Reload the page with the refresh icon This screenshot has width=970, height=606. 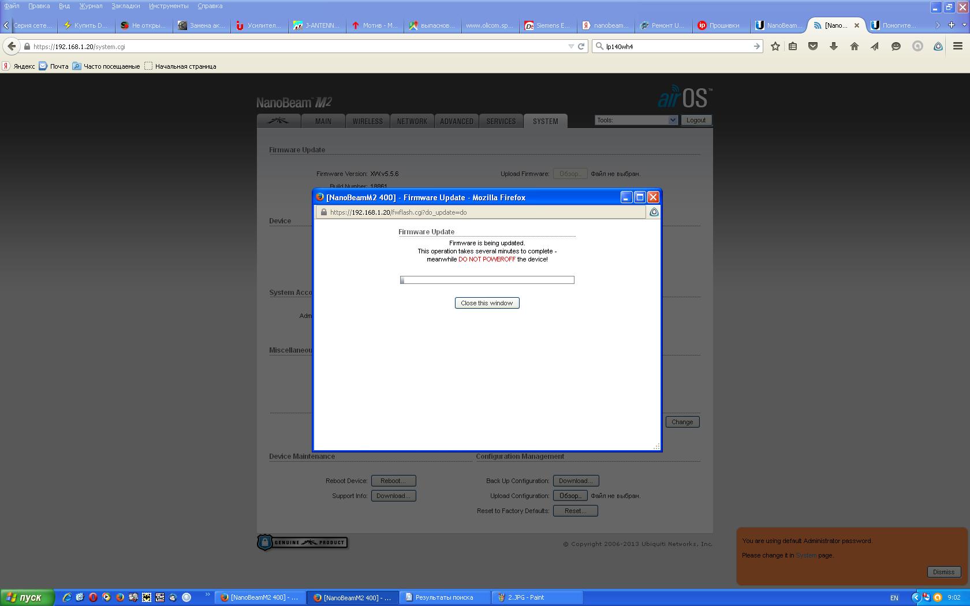[581, 46]
